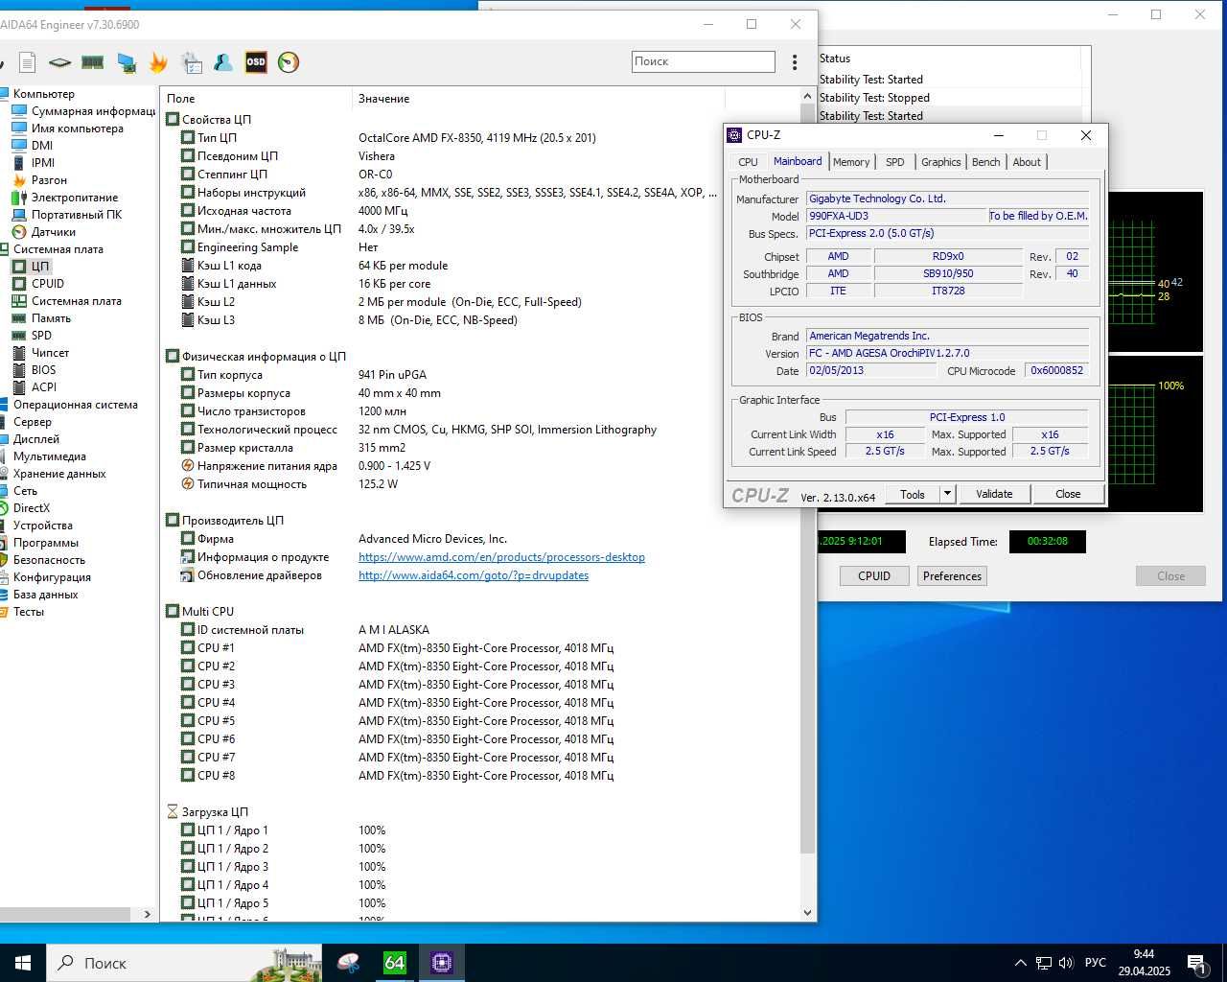Open Разгон overclock item in tree
Image resolution: width=1227 pixels, height=982 pixels.
[49, 180]
